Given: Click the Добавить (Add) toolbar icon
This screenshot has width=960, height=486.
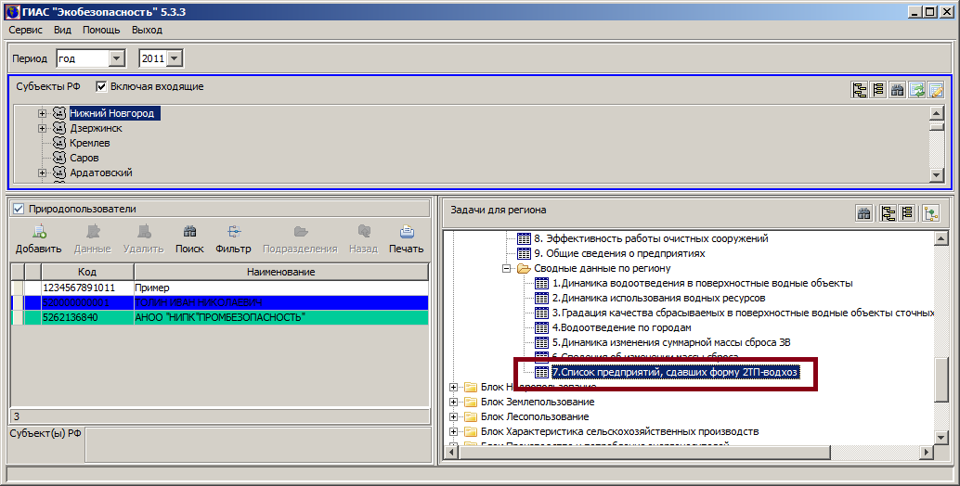Looking at the screenshot, I should click(38, 238).
